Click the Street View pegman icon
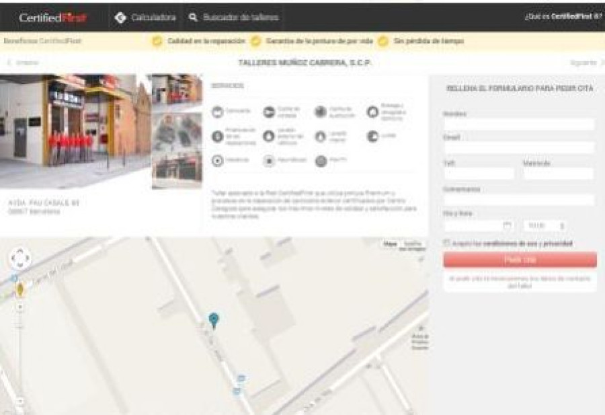 [x=20, y=289]
